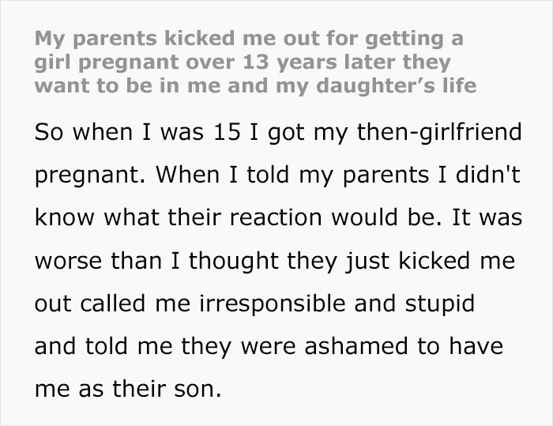Image resolution: width=553 pixels, height=426 pixels.
Task: Click the word 'kicked' in the body paragraph
Action: [x=434, y=261]
